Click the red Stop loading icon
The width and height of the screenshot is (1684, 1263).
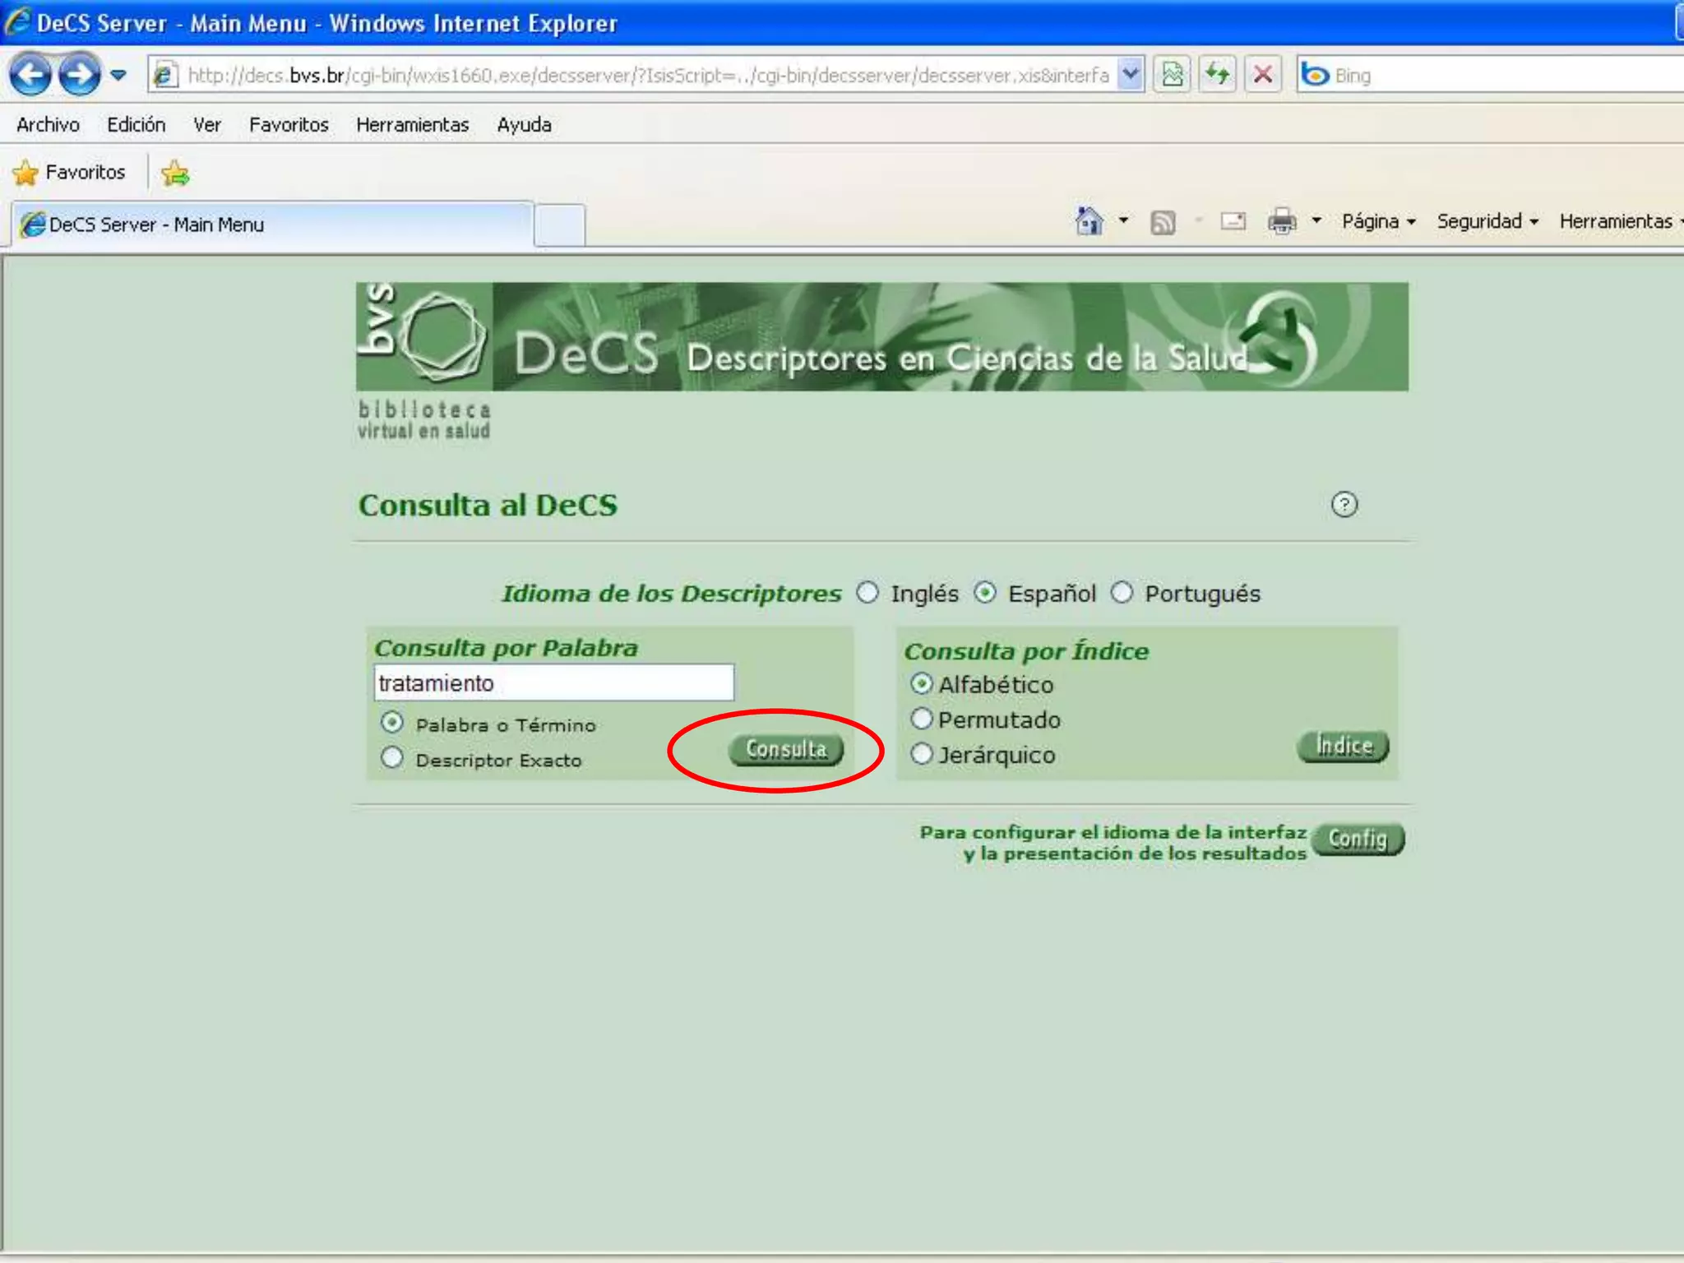(x=1263, y=75)
